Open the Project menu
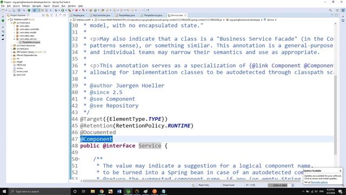This screenshot has width=346, height=195. coord(56,6)
